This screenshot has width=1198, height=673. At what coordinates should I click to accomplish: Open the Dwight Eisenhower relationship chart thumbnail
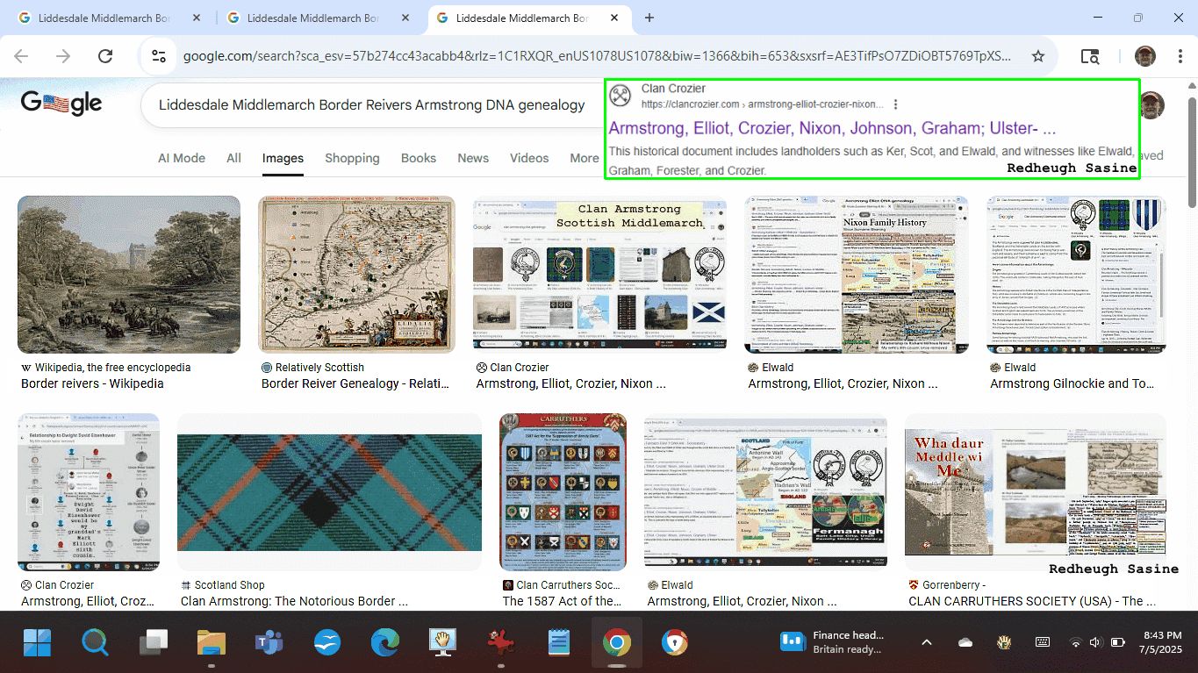(89, 492)
